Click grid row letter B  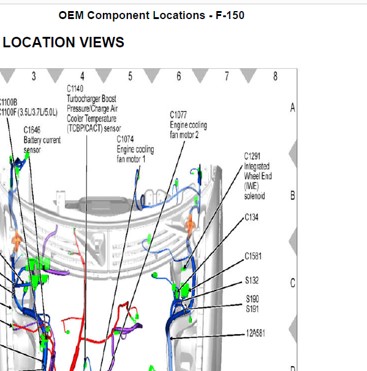(293, 195)
